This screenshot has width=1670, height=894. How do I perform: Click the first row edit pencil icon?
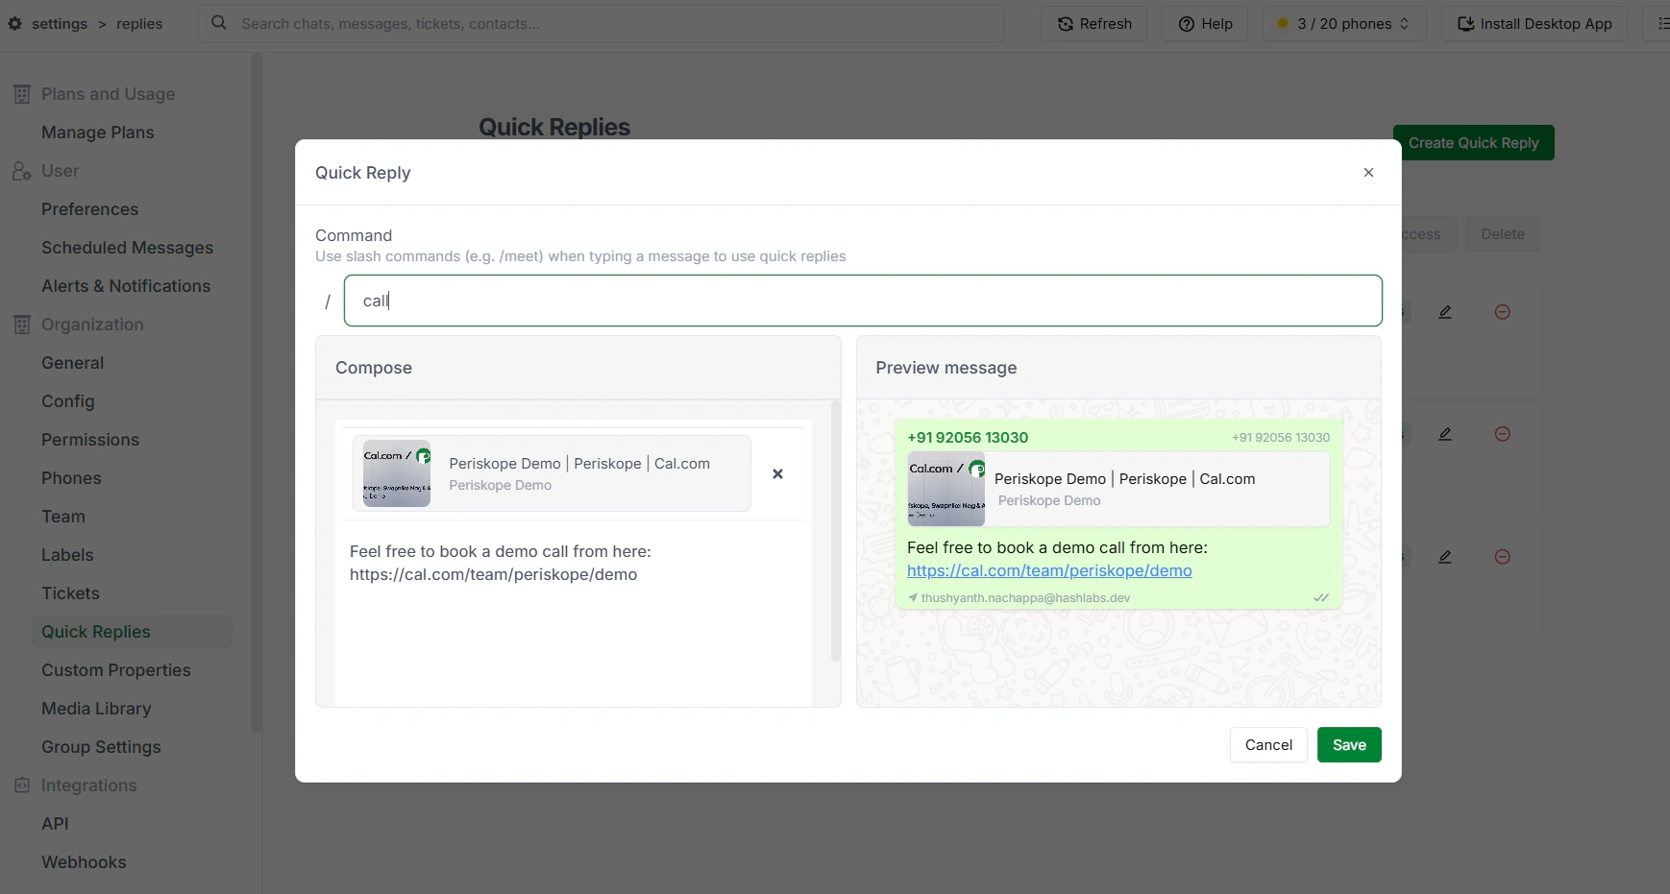(x=1444, y=312)
